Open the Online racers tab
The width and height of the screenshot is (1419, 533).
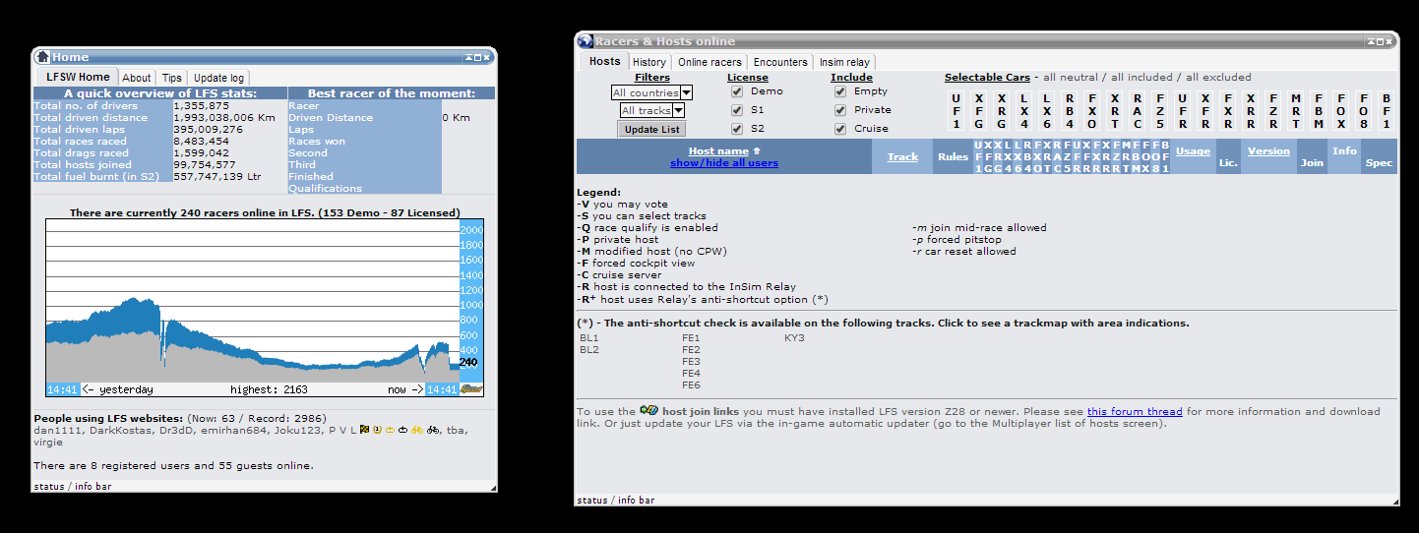(709, 62)
